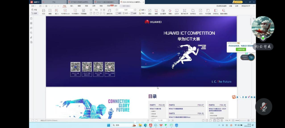Click Open with Other Software (其他软件打开)
The image size is (285, 128).
pos(246,6)
